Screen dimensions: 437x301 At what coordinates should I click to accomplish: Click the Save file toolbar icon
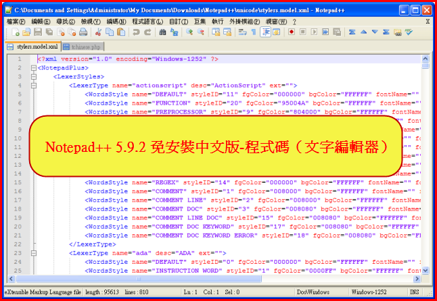click(x=37, y=32)
